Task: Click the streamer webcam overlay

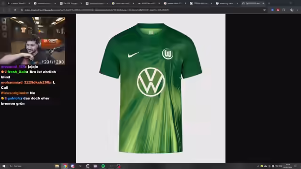Action: coord(32,41)
